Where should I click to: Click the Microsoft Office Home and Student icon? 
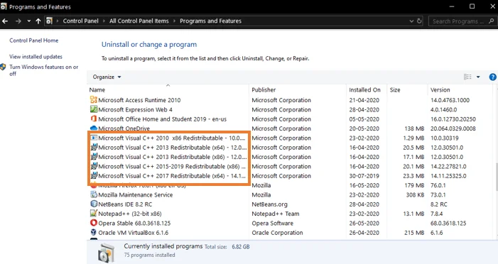coord(94,119)
